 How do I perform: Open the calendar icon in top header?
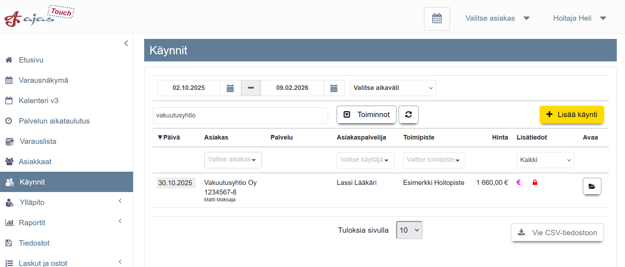[x=436, y=19]
